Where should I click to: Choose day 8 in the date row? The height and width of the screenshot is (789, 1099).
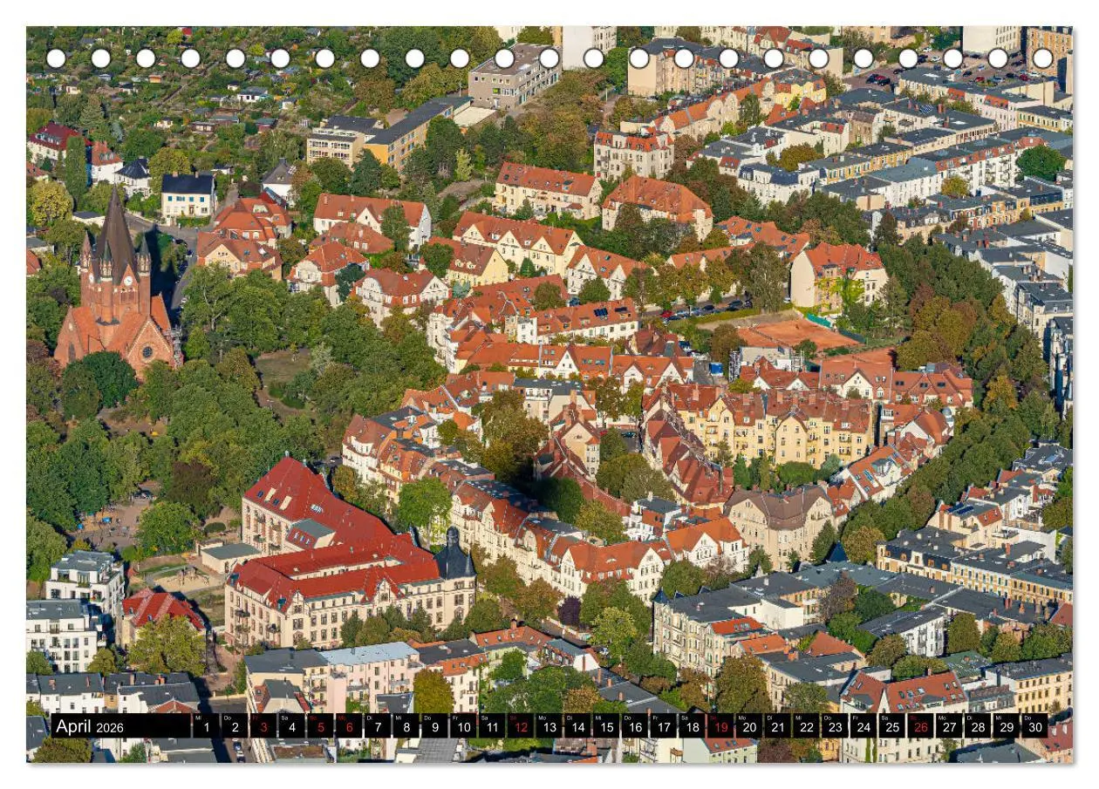406,726
